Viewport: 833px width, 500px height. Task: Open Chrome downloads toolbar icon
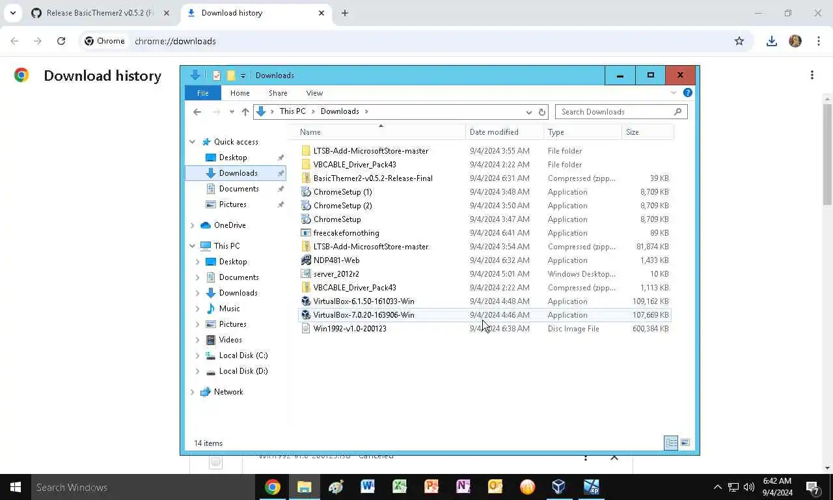point(772,41)
